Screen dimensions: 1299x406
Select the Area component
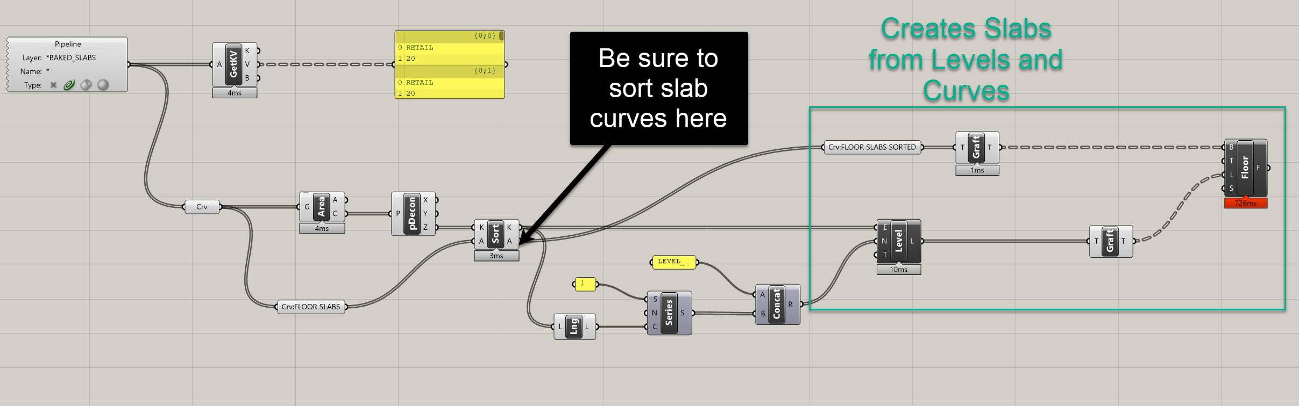[x=321, y=207]
